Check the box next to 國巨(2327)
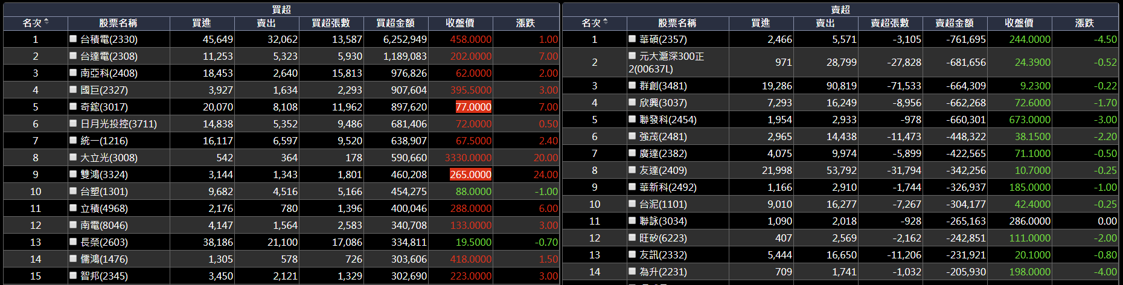The width and height of the screenshot is (1123, 285). (73, 89)
